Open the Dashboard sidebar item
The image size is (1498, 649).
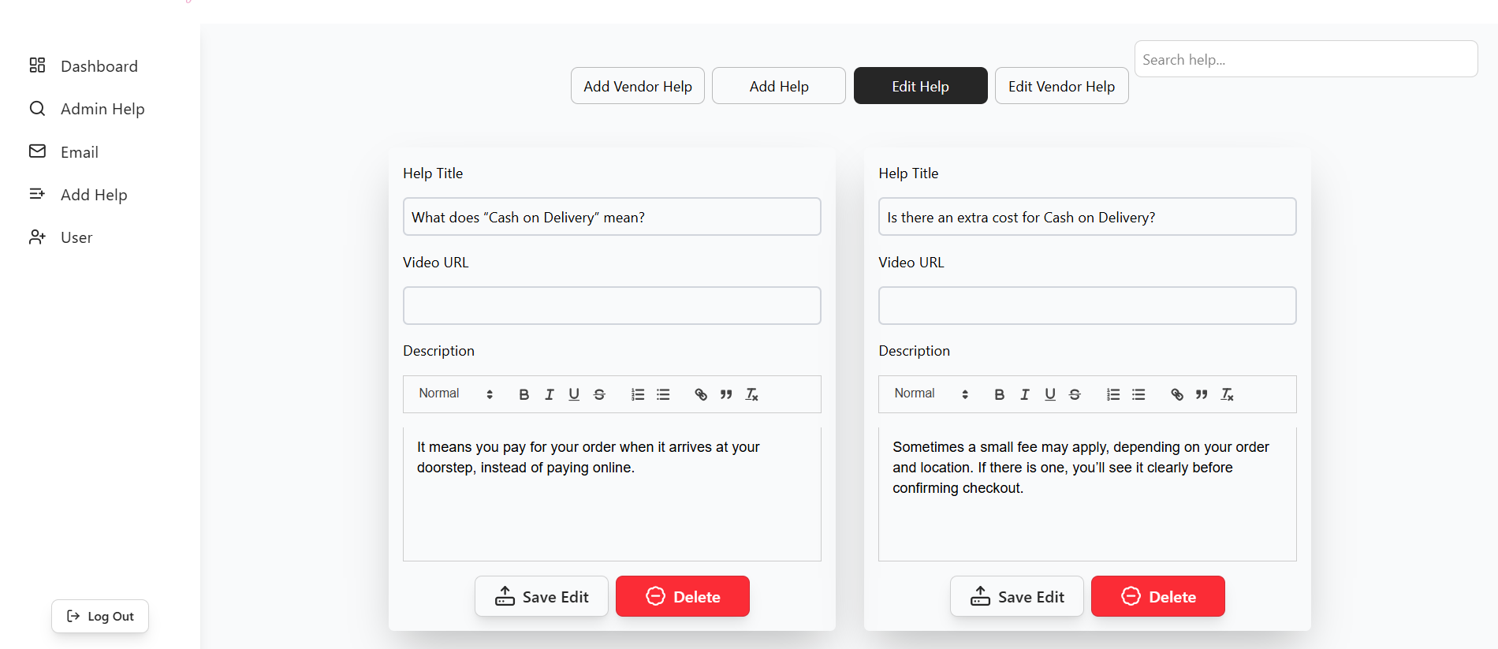pyautogui.click(x=84, y=66)
